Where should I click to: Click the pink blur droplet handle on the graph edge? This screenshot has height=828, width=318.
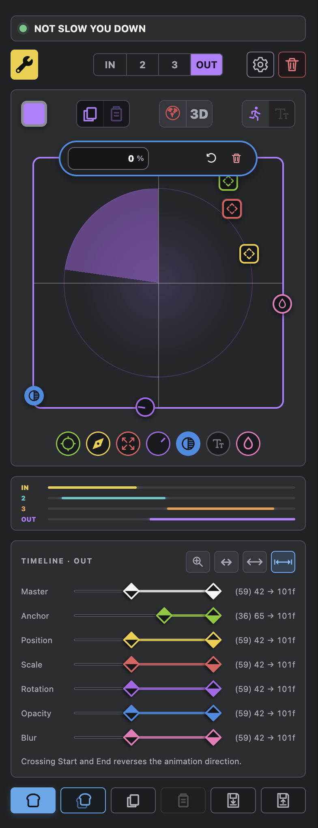point(282,304)
